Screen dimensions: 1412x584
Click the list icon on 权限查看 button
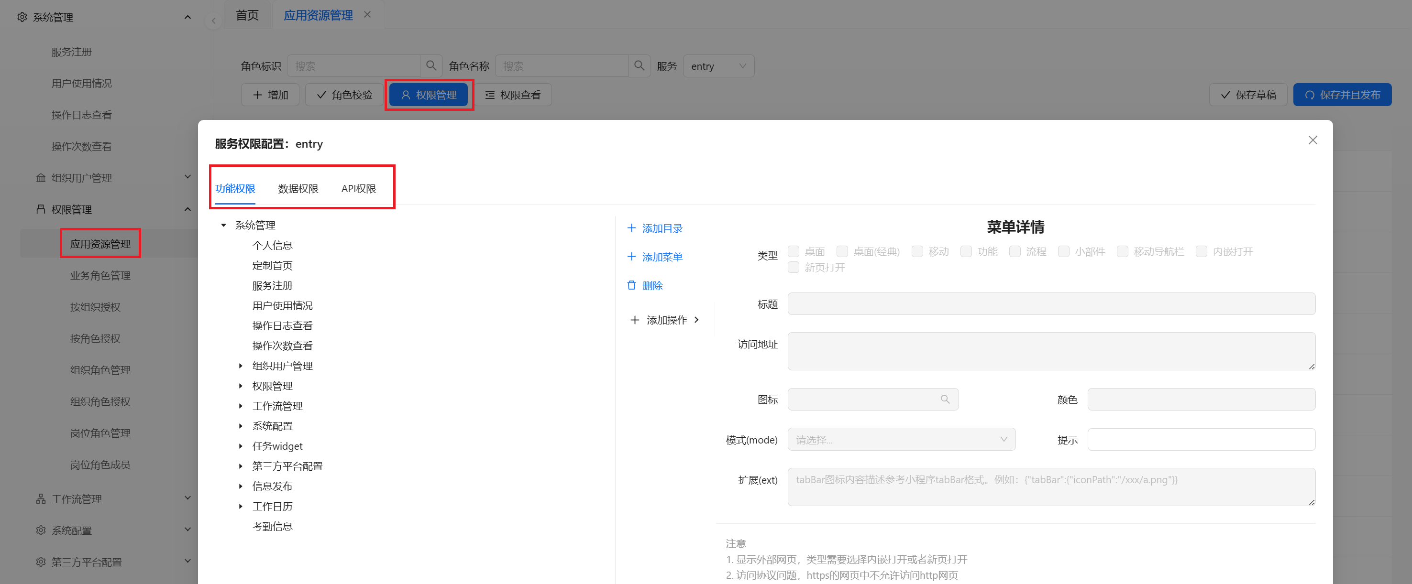pos(490,95)
